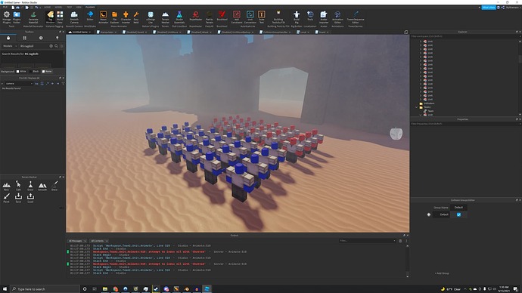Open the Part to Terrain plugin
This screenshot has width=522, height=293.
point(209,17)
